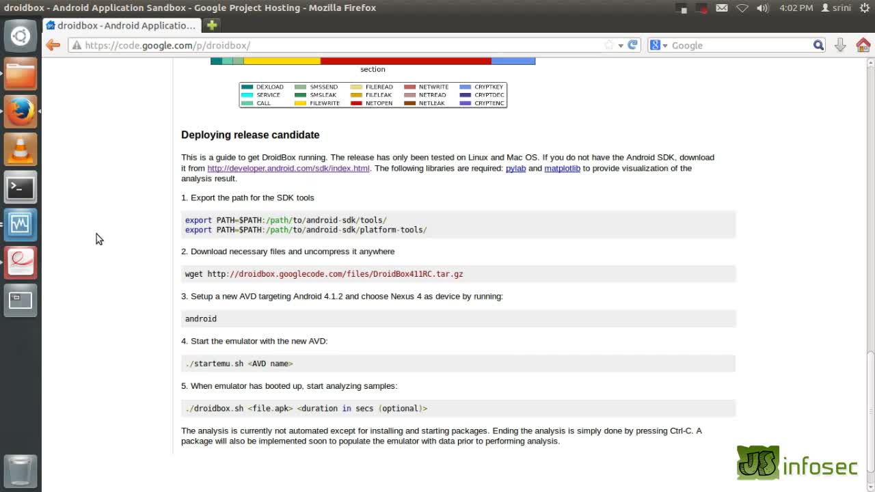Click the "Deploying release candidate" heading
Image resolution: width=875 pixels, height=492 pixels.
(250, 135)
